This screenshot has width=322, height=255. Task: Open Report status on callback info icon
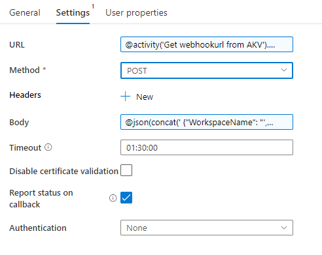tap(113, 198)
